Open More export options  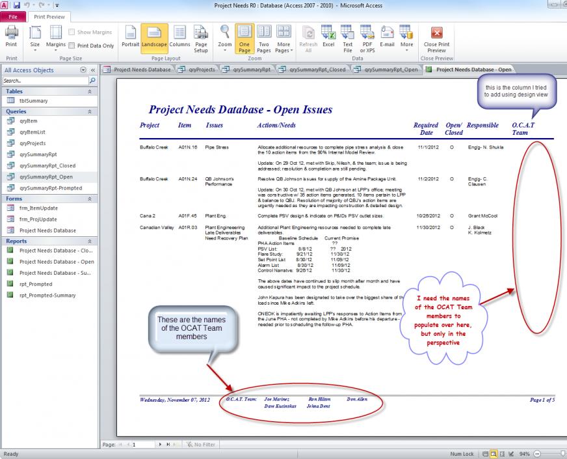pyautogui.click(x=406, y=38)
